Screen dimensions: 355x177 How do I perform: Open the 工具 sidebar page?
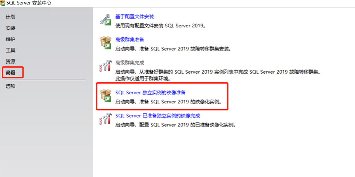pyautogui.click(x=11, y=50)
